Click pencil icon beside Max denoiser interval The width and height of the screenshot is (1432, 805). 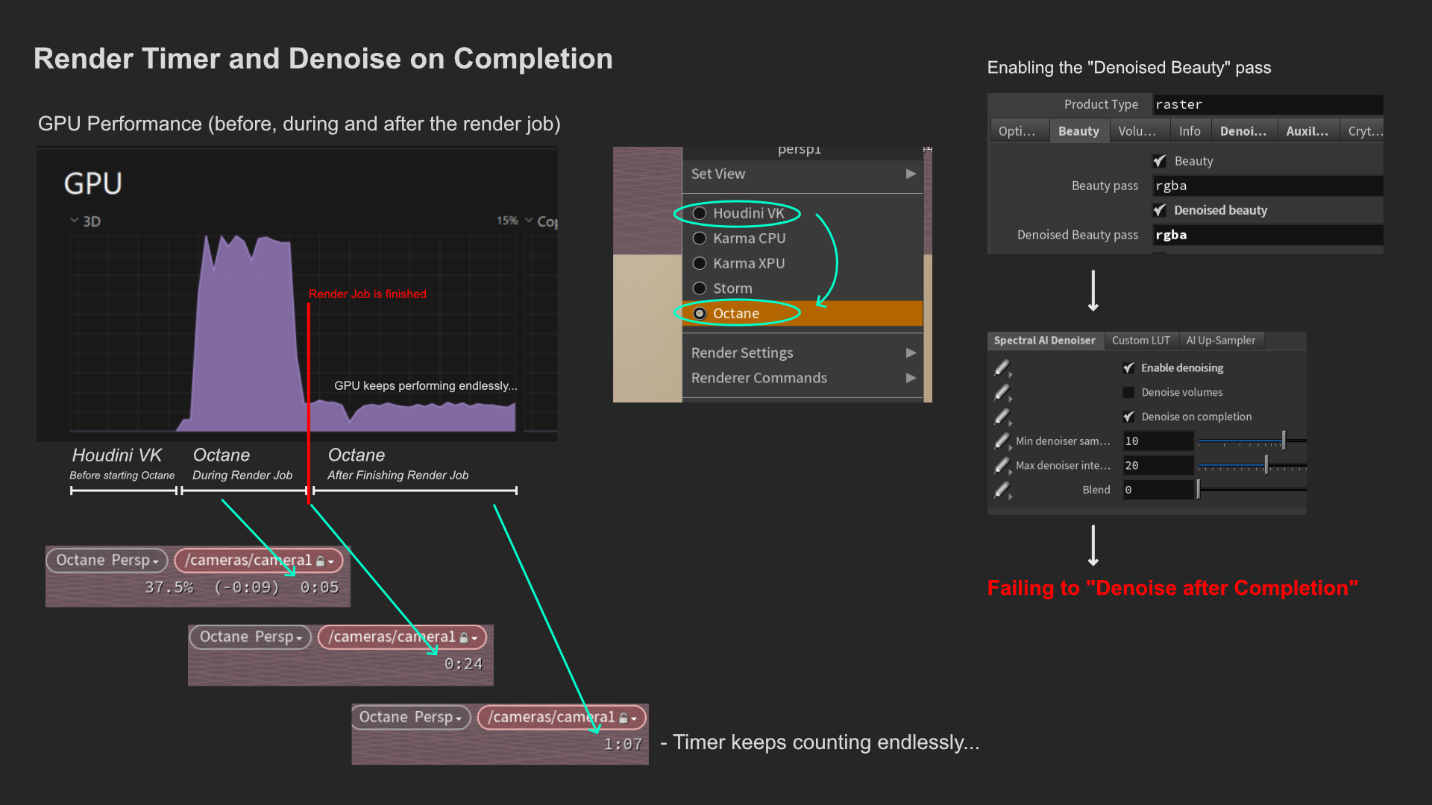click(1002, 466)
